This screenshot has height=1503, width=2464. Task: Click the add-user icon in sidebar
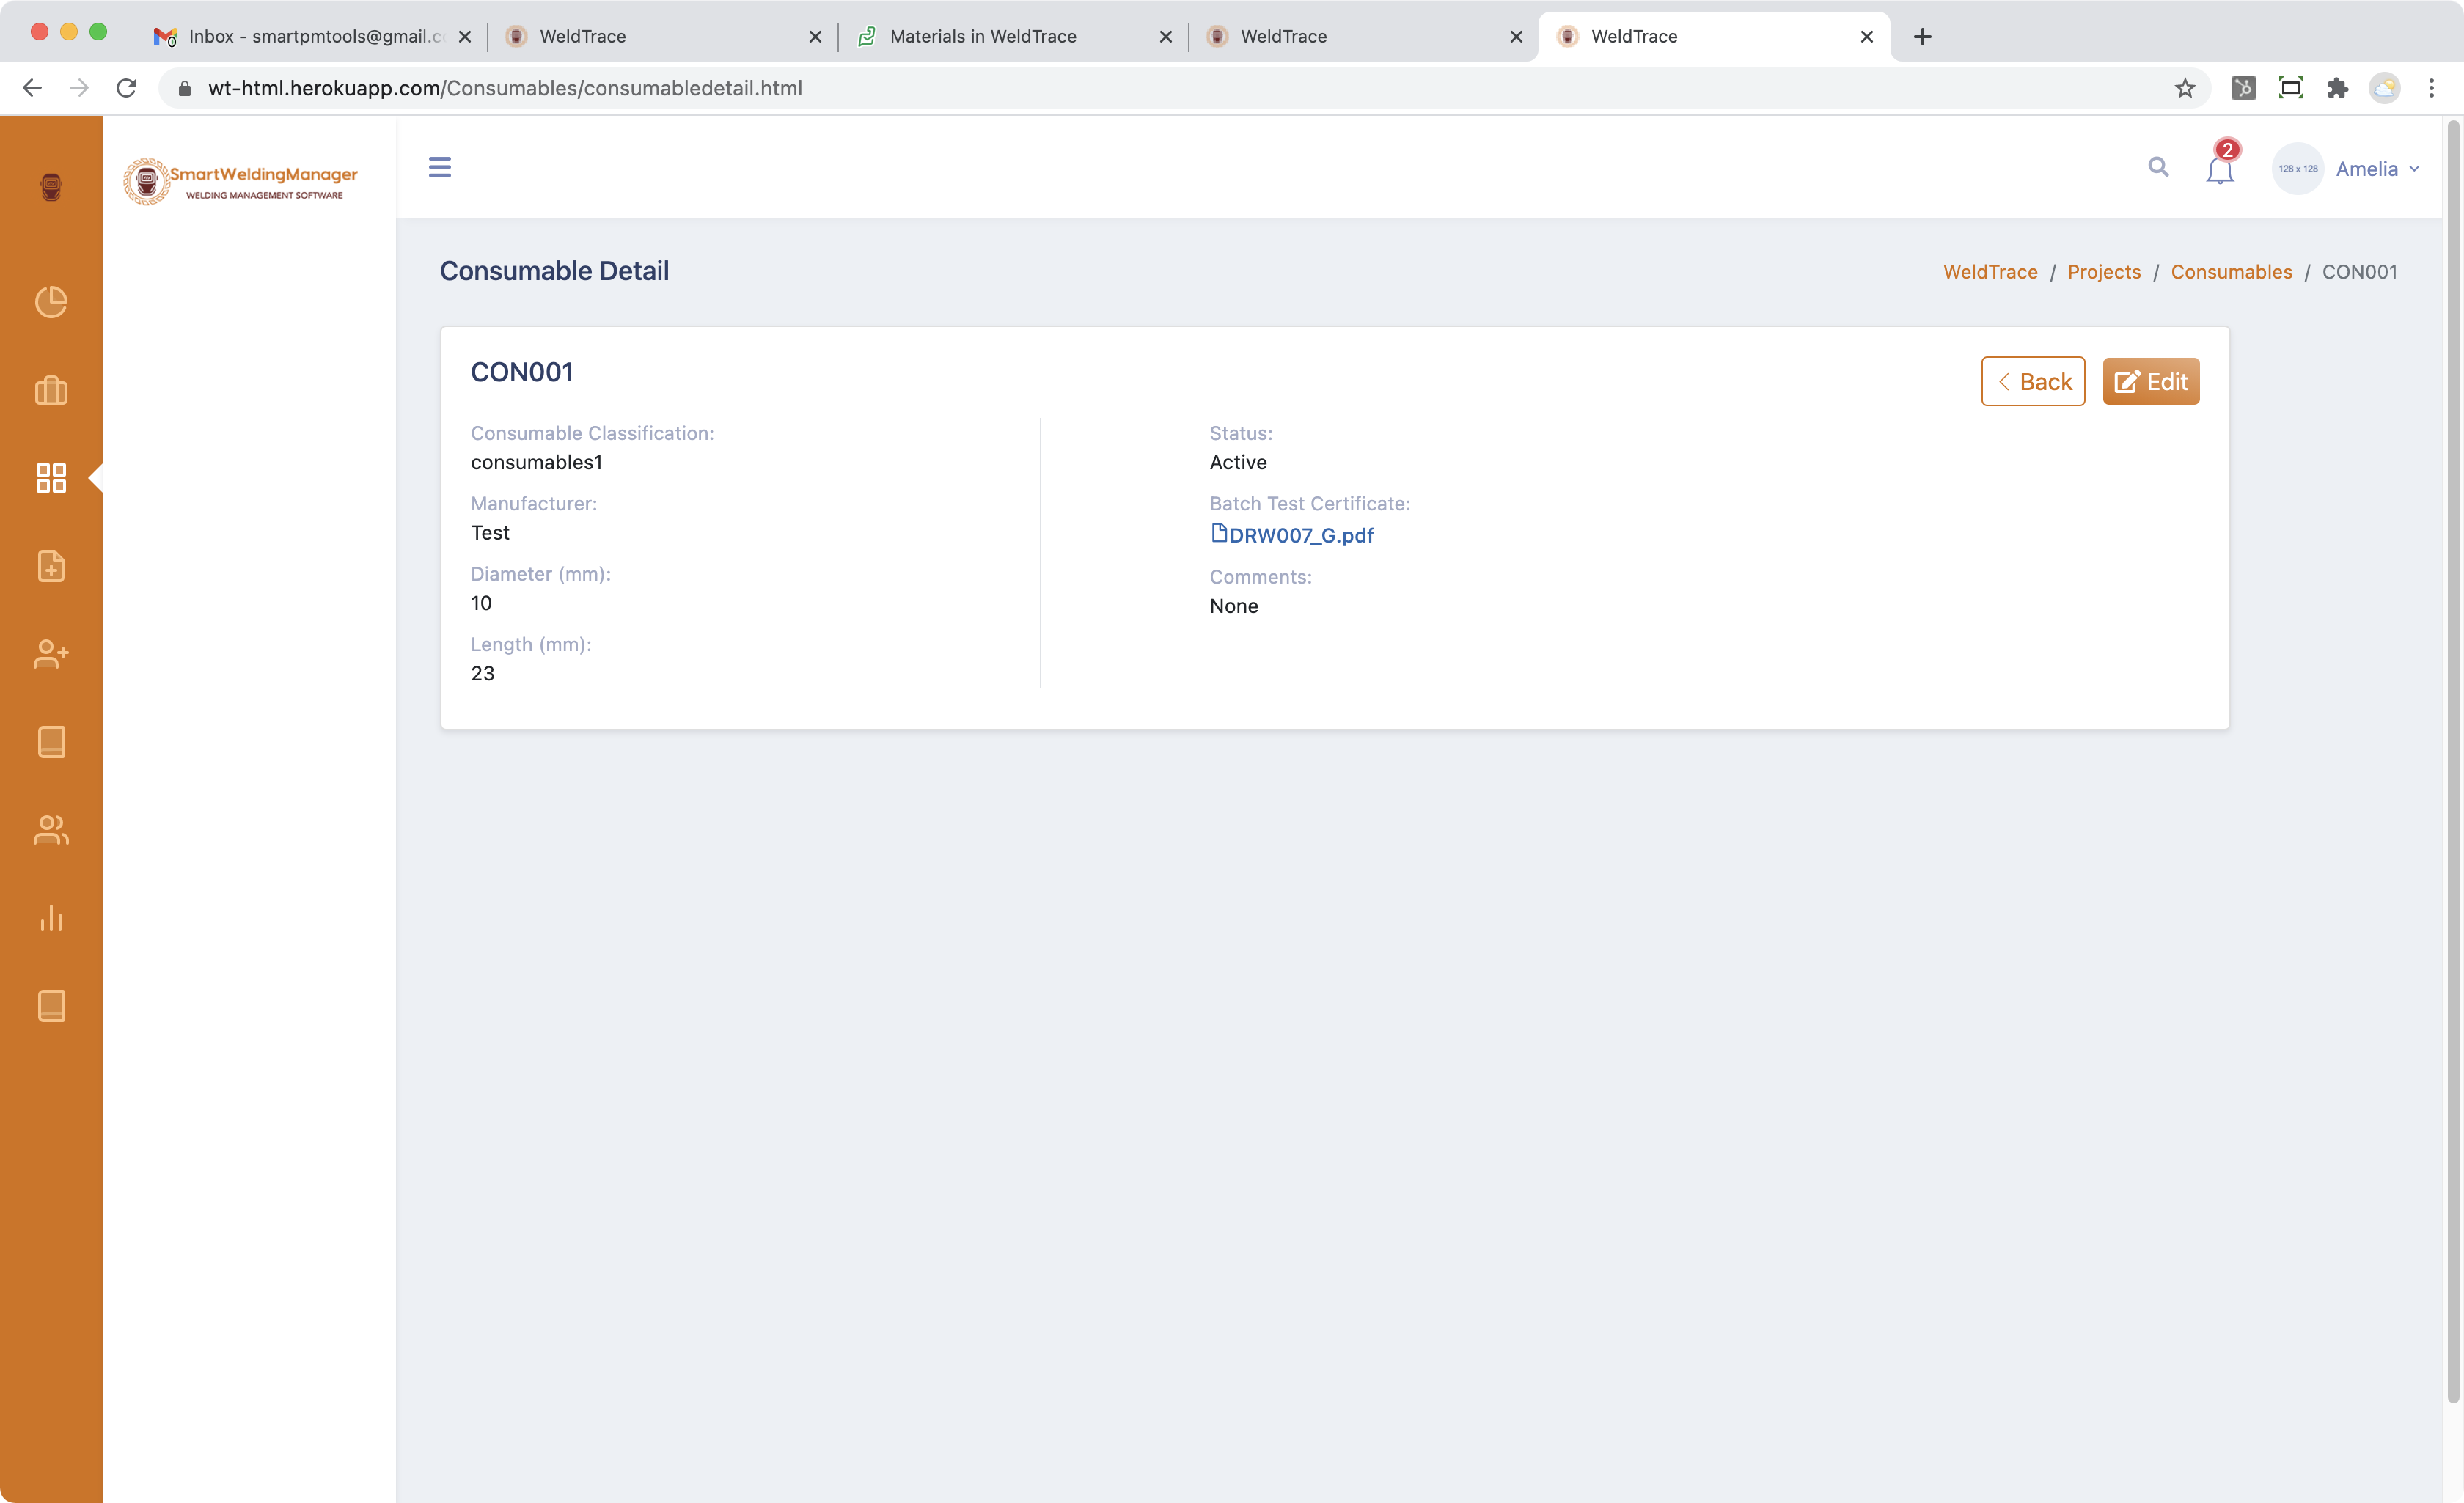click(x=51, y=654)
